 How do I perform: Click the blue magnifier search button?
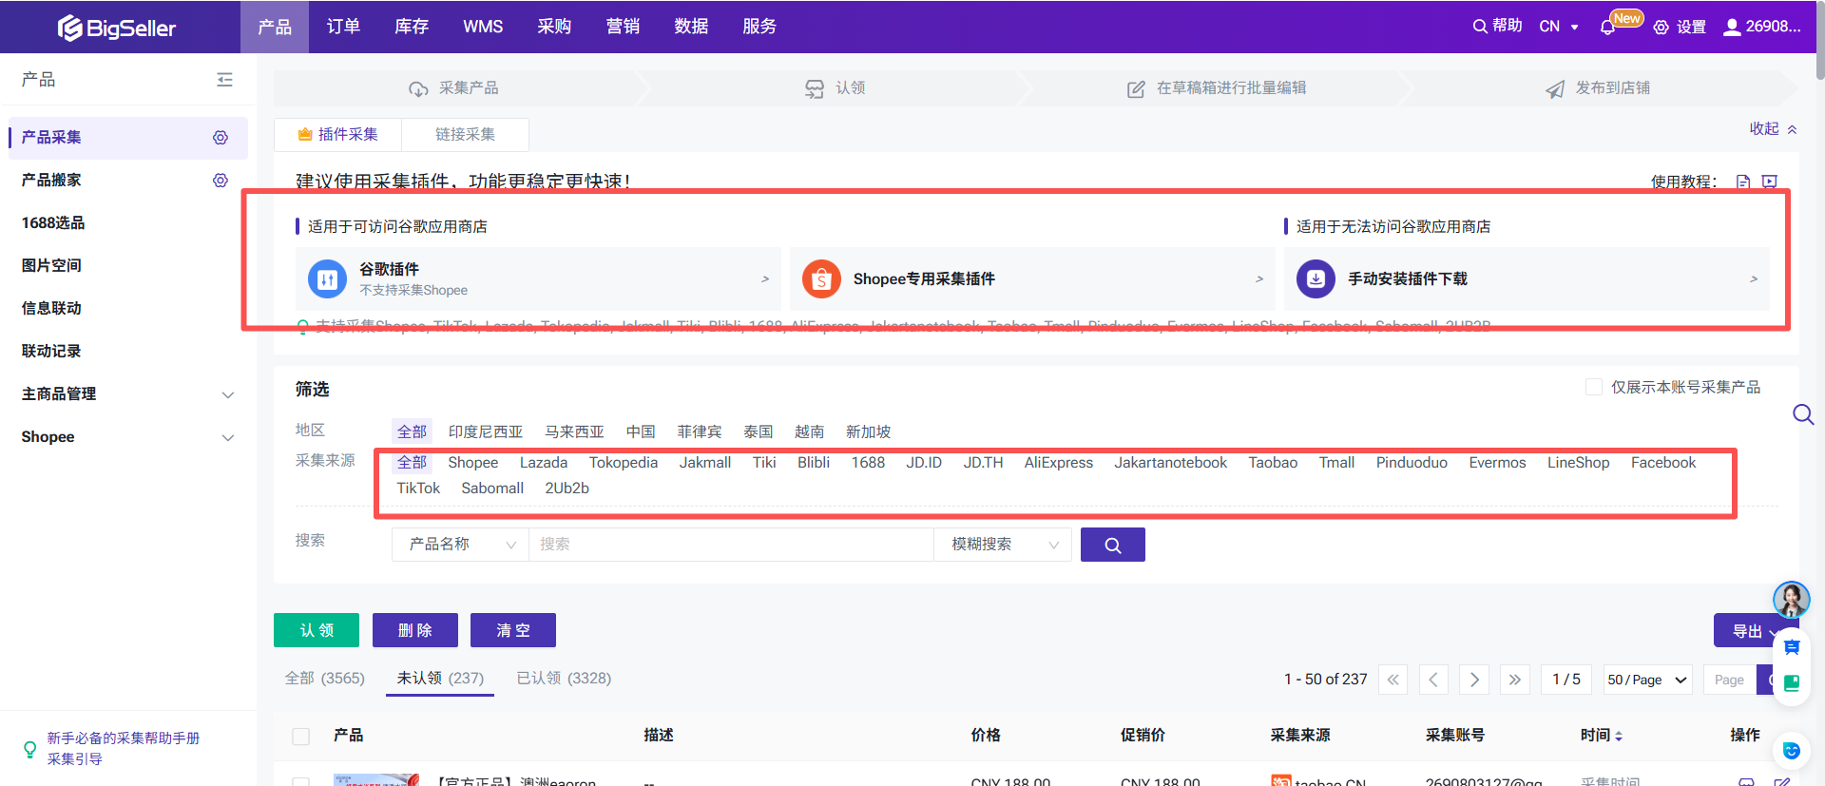point(1112,545)
